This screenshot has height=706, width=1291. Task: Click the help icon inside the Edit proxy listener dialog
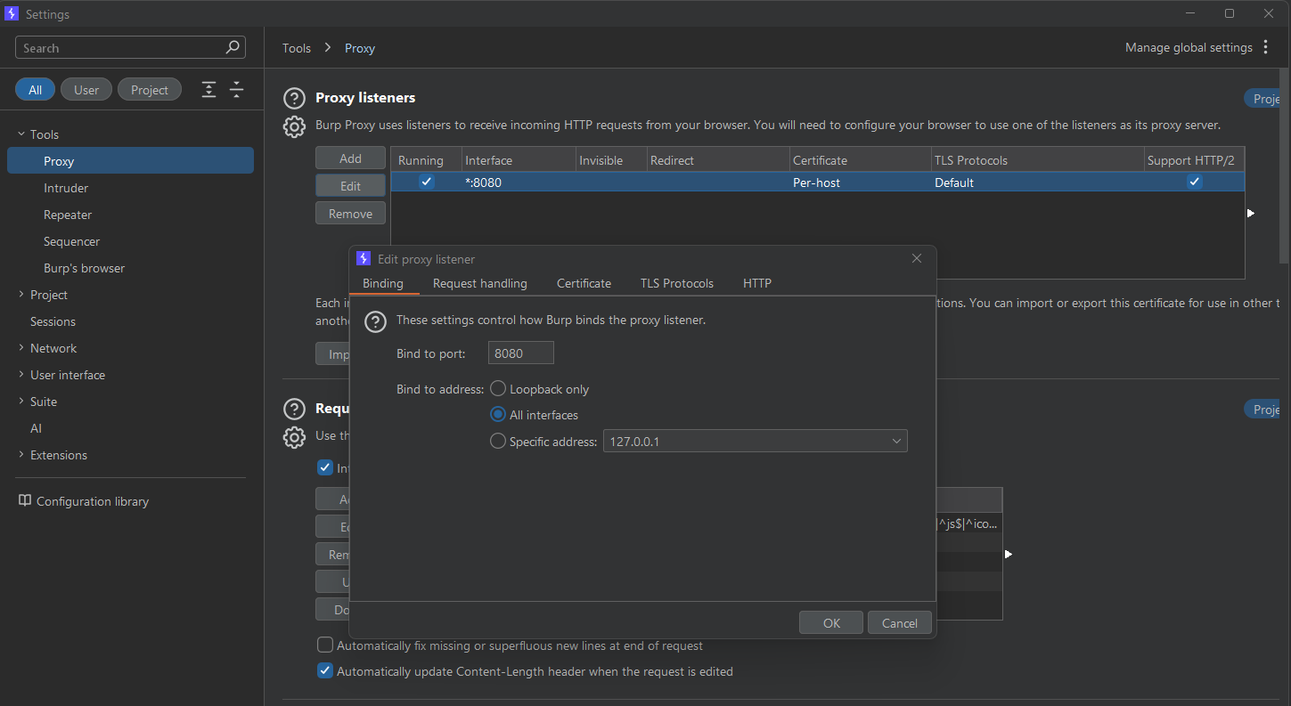pos(374,321)
